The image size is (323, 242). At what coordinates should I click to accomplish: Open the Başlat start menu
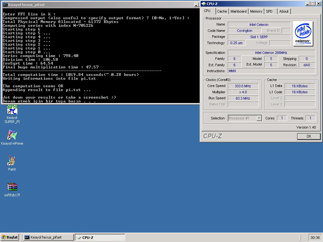pos(10,237)
